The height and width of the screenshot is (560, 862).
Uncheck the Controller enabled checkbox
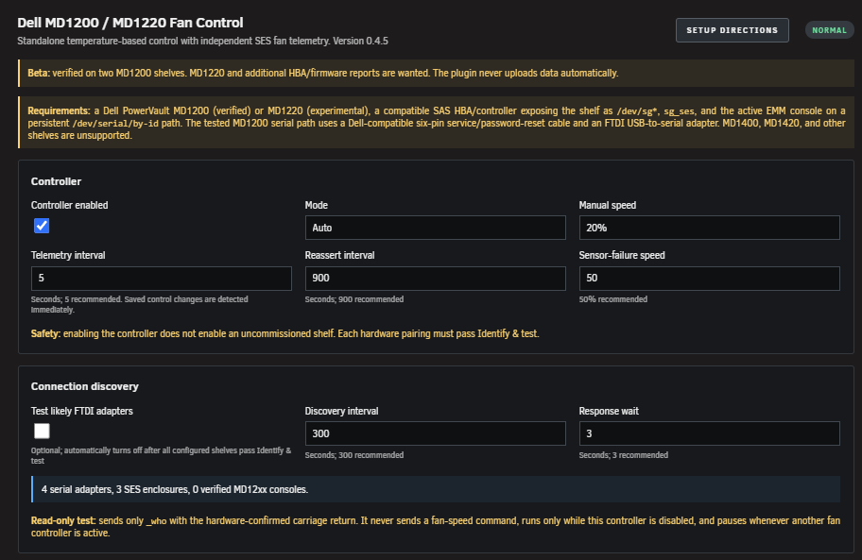tap(42, 226)
